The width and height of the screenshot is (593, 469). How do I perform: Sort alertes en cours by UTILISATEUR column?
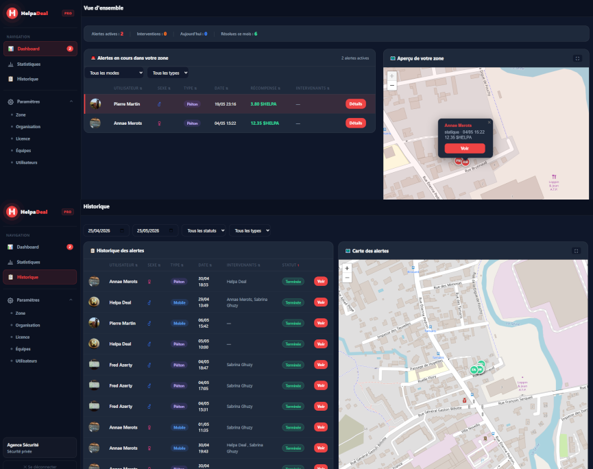[128, 88]
